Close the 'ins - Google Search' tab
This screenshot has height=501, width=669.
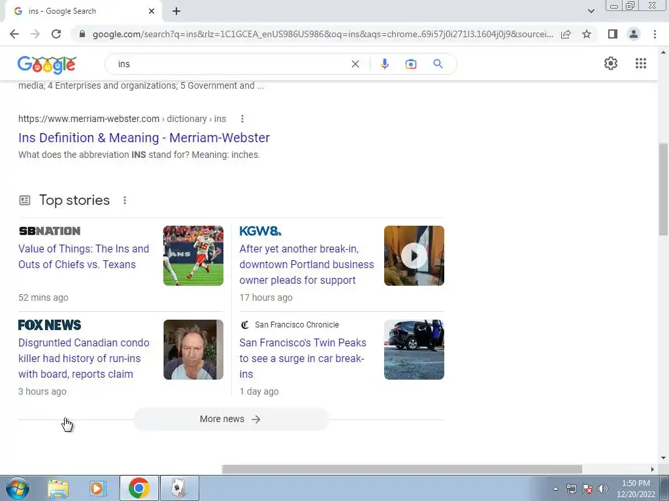pyautogui.click(x=152, y=11)
